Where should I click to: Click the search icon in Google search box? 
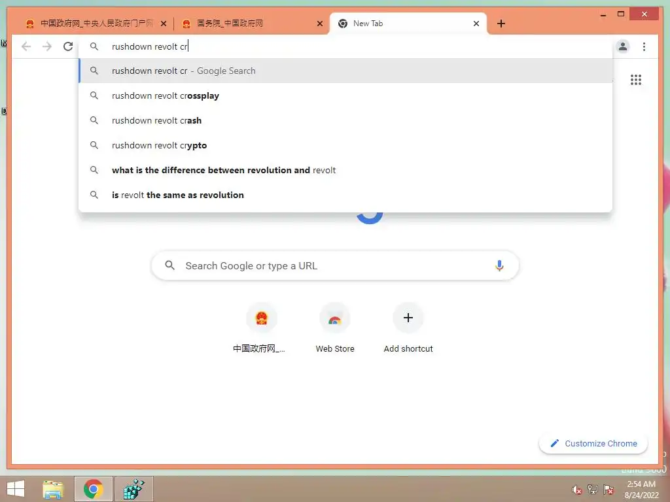(169, 265)
